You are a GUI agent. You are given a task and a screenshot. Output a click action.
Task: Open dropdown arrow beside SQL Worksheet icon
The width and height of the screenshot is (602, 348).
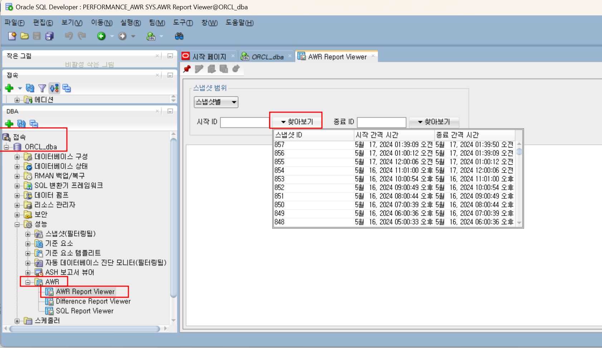161,36
